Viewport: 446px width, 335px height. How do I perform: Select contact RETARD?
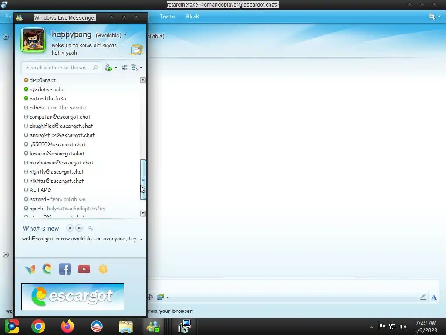point(38,190)
